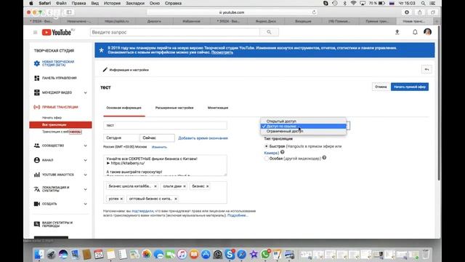Image resolution: width=465 pixels, height=262 pixels.
Task: Expand Сообщество sidebar section
Action: pos(86,146)
